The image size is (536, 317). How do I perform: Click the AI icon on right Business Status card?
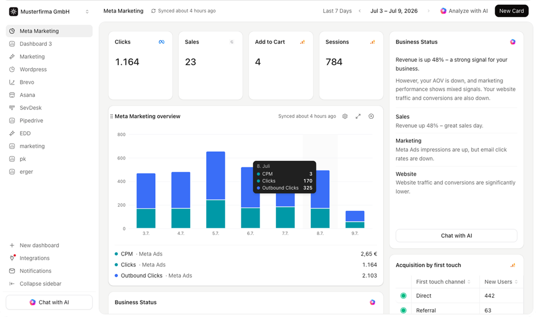pyautogui.click(x=513, y=42)
